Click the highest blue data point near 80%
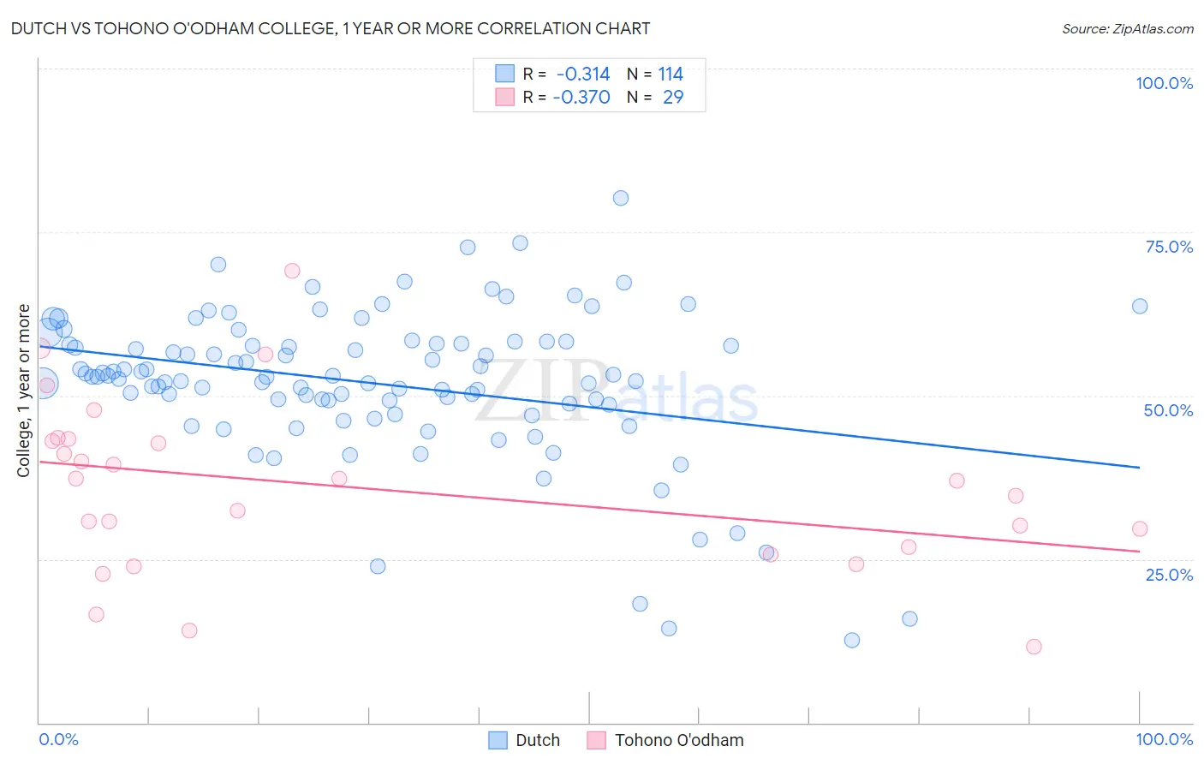 (621, 198)
